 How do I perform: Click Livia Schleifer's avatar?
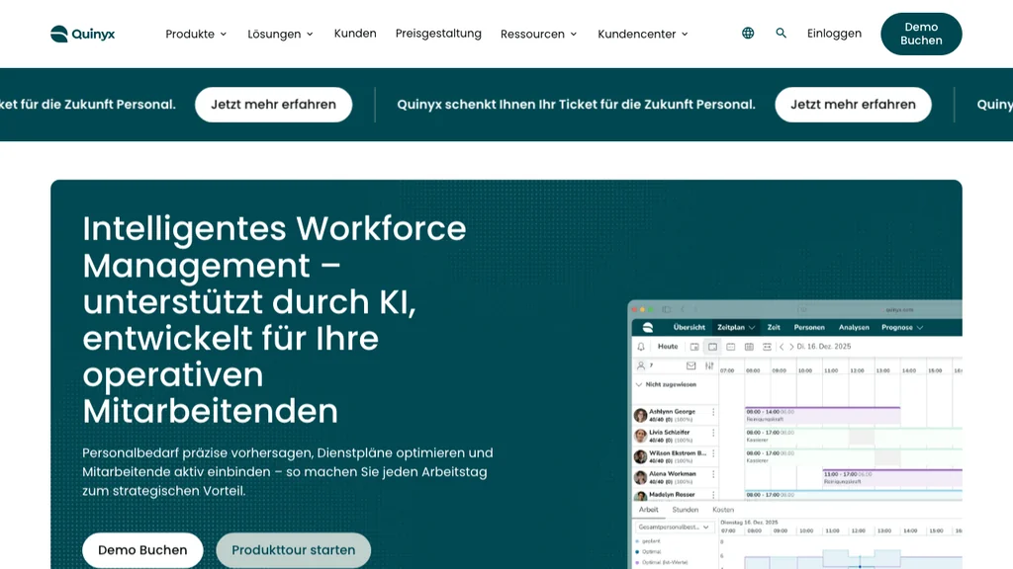pos(640,436)
